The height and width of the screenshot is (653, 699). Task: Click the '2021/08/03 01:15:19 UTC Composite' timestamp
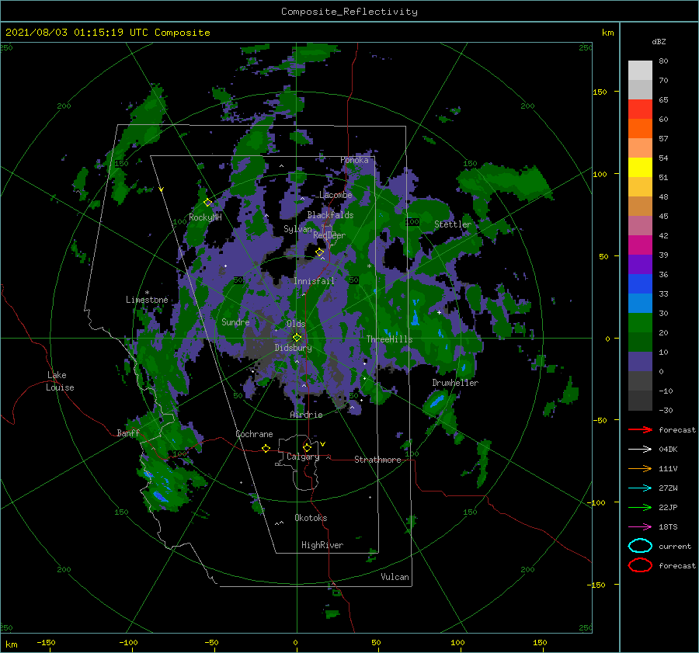(x=107, y=33)
